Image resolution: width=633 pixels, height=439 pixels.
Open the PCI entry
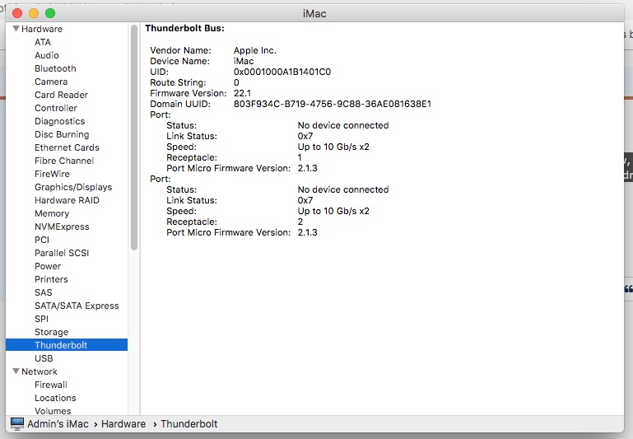tap(42, 240)
